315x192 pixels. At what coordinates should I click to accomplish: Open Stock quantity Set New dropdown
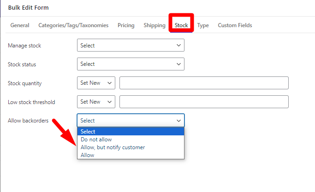pos(96,83)
